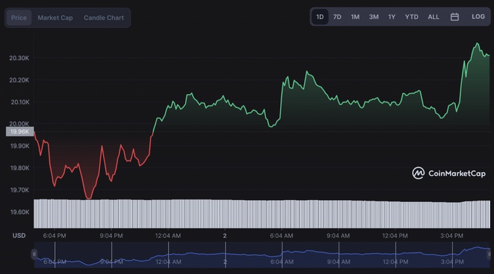The image size is (494, 274).
Task: Grab the left range slider handle
Action: (x=34, y=254)
